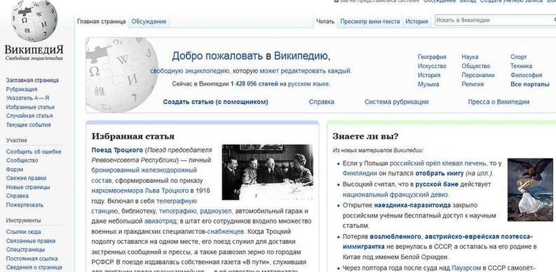Open the Спорт portal
Screen dimensions: 556x272
pyautogui.click(x=519, y=57)
